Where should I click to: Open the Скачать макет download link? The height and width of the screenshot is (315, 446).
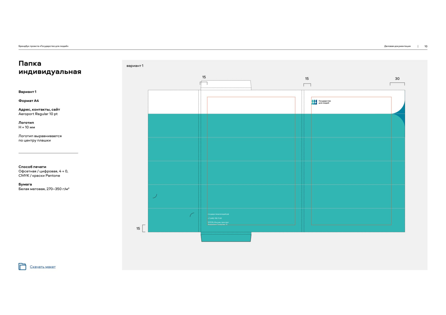(x=43, y=267)
